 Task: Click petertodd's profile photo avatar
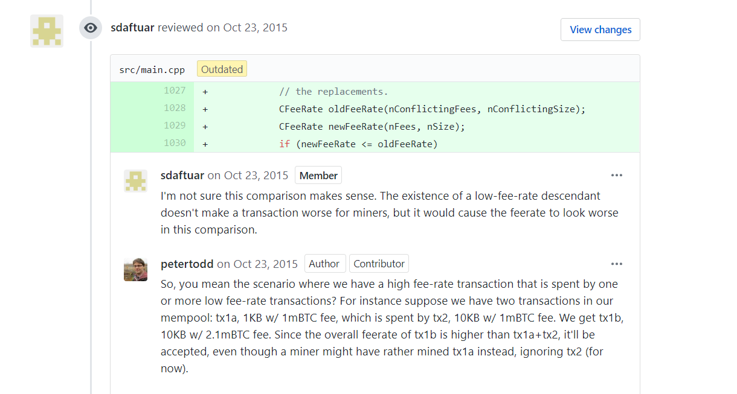(135, 269)
